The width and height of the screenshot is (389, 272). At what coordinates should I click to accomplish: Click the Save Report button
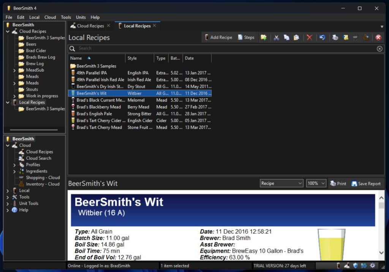point(366,183)
